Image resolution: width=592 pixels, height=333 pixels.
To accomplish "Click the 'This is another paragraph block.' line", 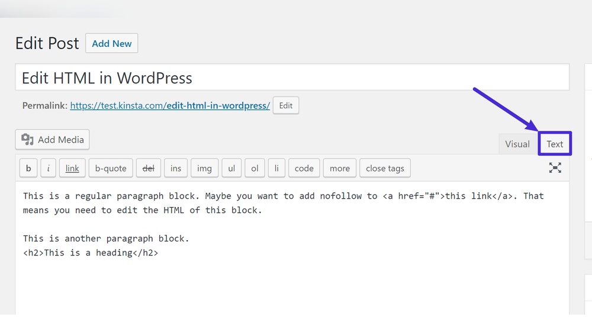I will click(106, 239).
